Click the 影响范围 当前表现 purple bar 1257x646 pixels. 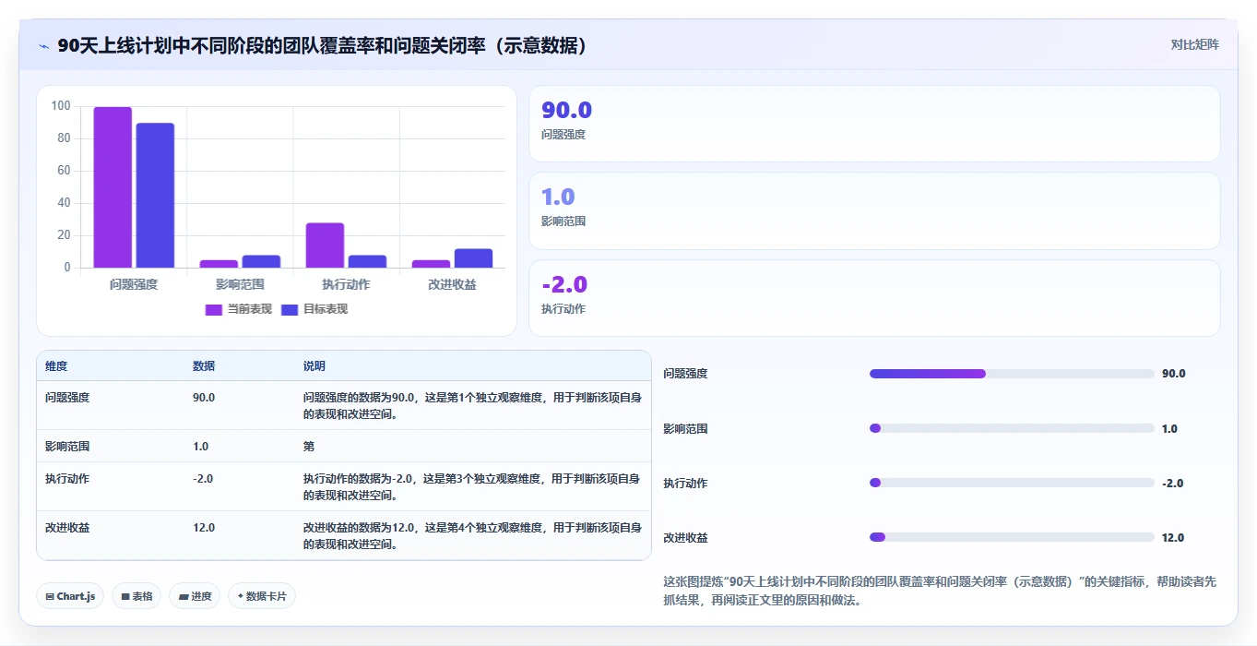click(219, 264)
